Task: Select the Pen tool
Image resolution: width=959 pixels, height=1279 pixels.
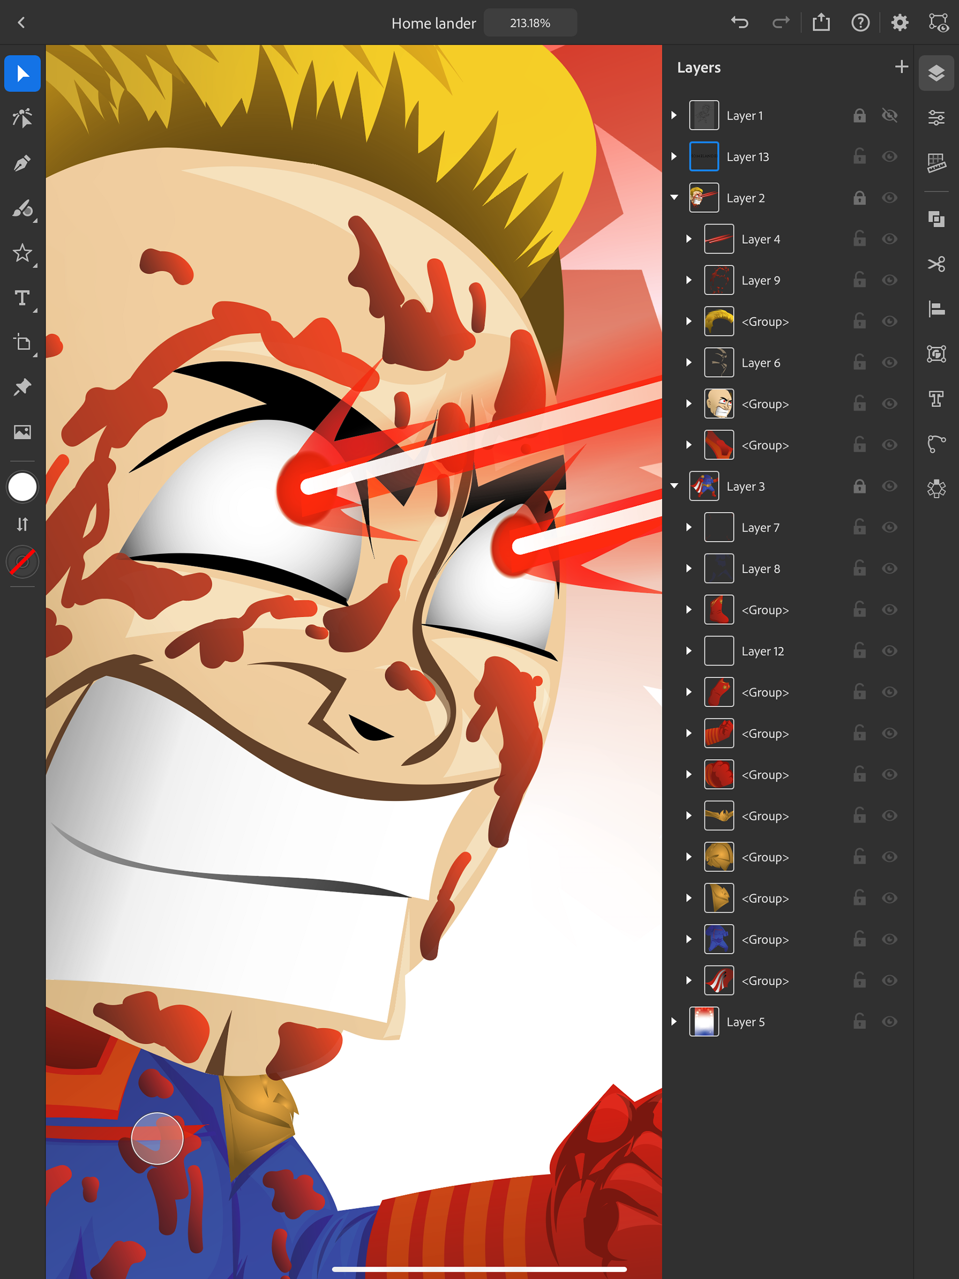Action: click(x=22, y=163)
